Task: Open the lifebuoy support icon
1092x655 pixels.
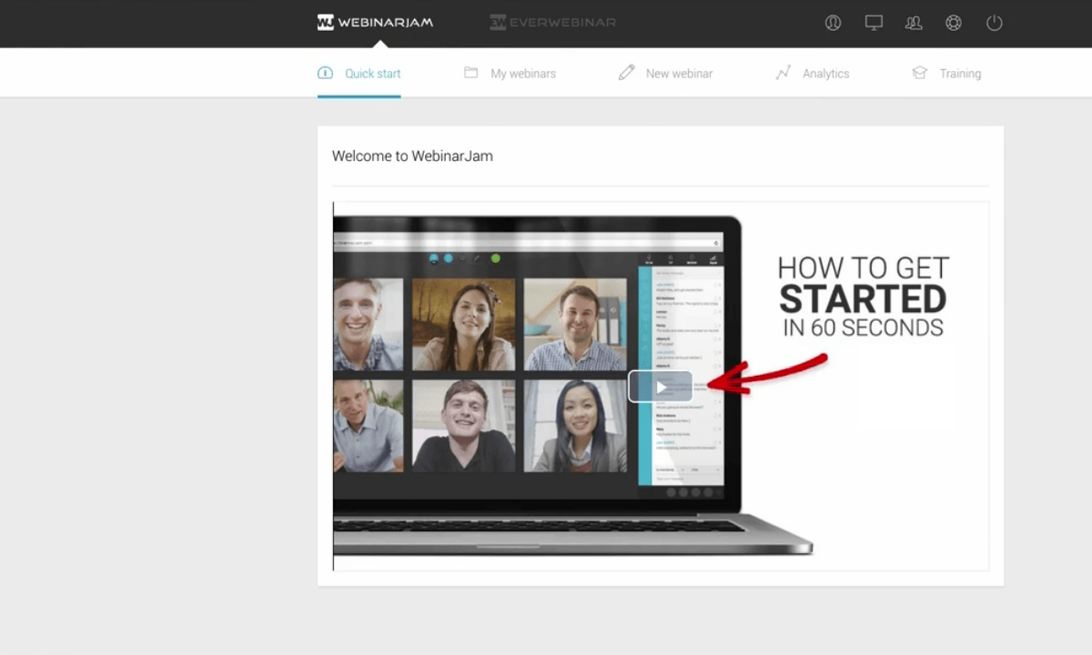Action: (954, 23)
